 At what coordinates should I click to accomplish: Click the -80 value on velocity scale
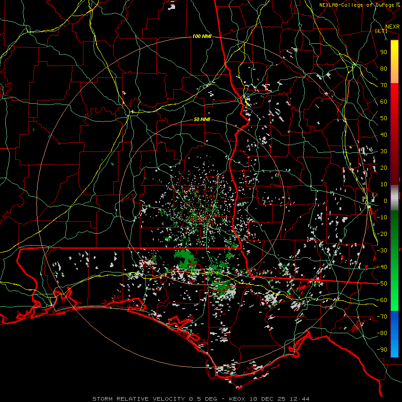tap(382, 333)
